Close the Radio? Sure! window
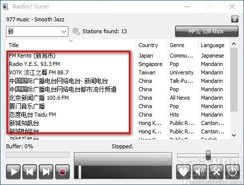244x185 pixels. (232, 6)
